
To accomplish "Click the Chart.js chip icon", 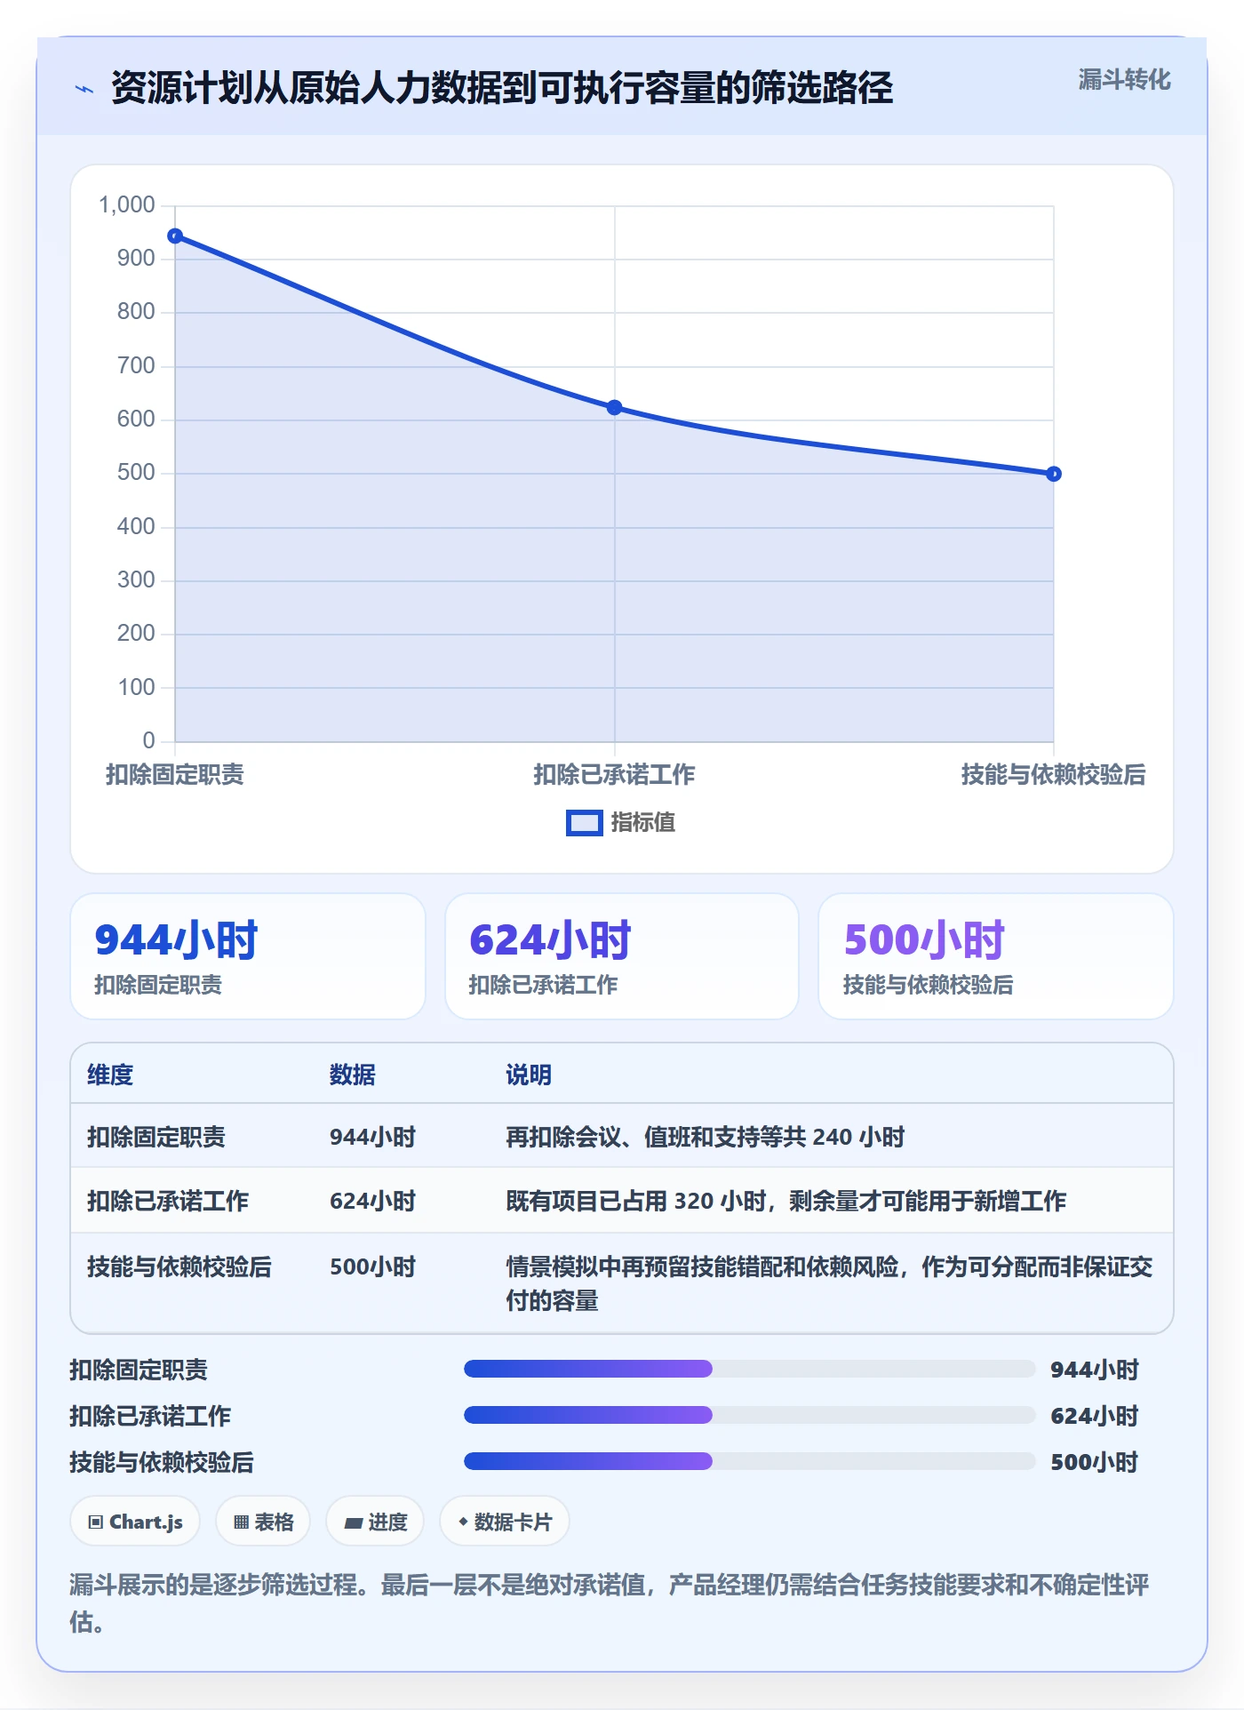I will (96, 1522).
